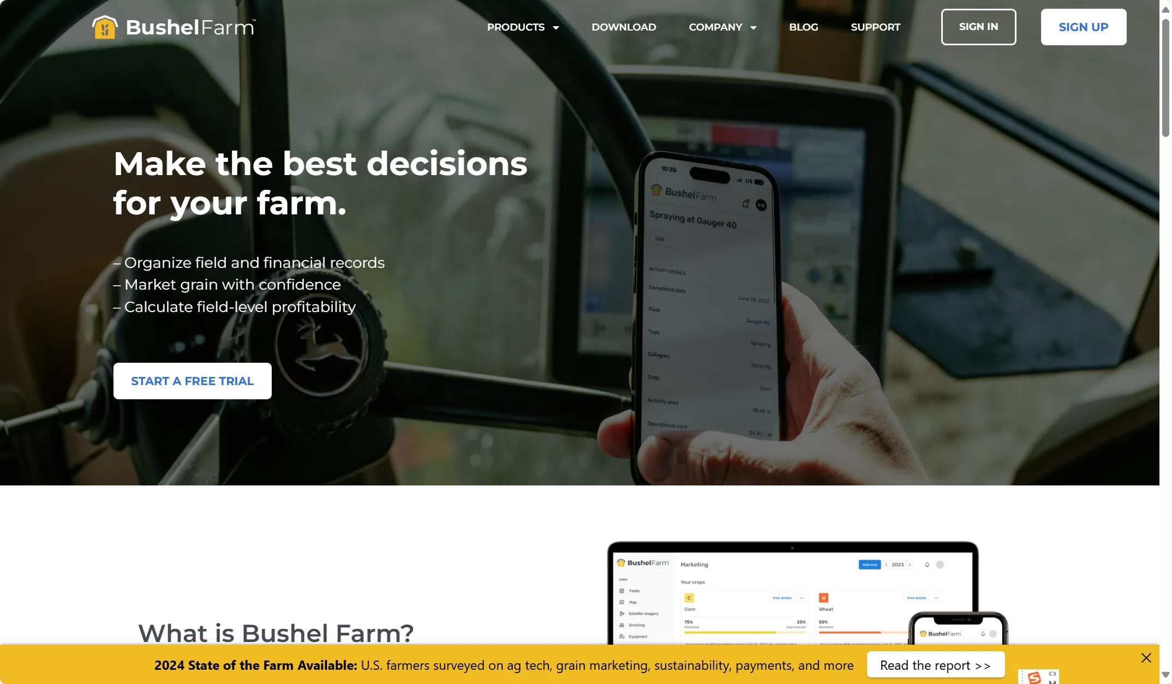This screenshot has width=1172, height=684.
Task: Click the Sign Up button
Action: pos(1083,27)
